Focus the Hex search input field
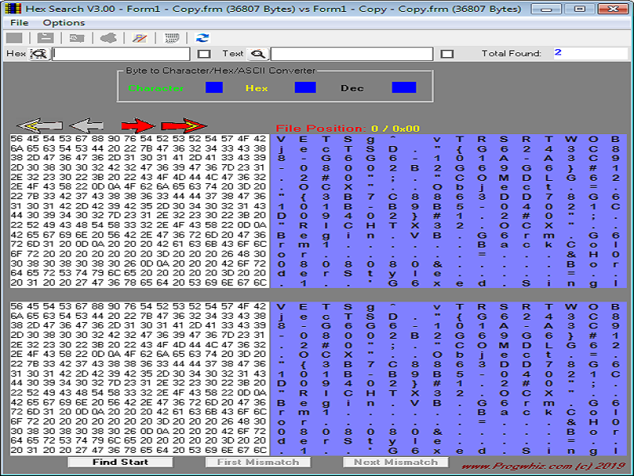634x476 pixels. coord(120,54)
